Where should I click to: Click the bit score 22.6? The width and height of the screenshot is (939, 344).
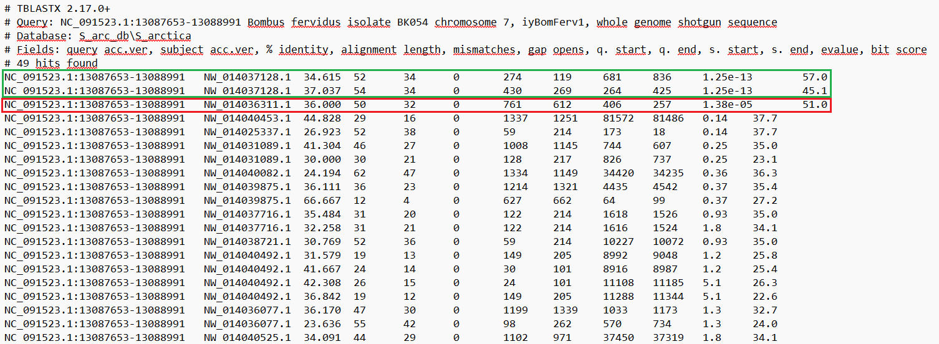click(765, 296)
